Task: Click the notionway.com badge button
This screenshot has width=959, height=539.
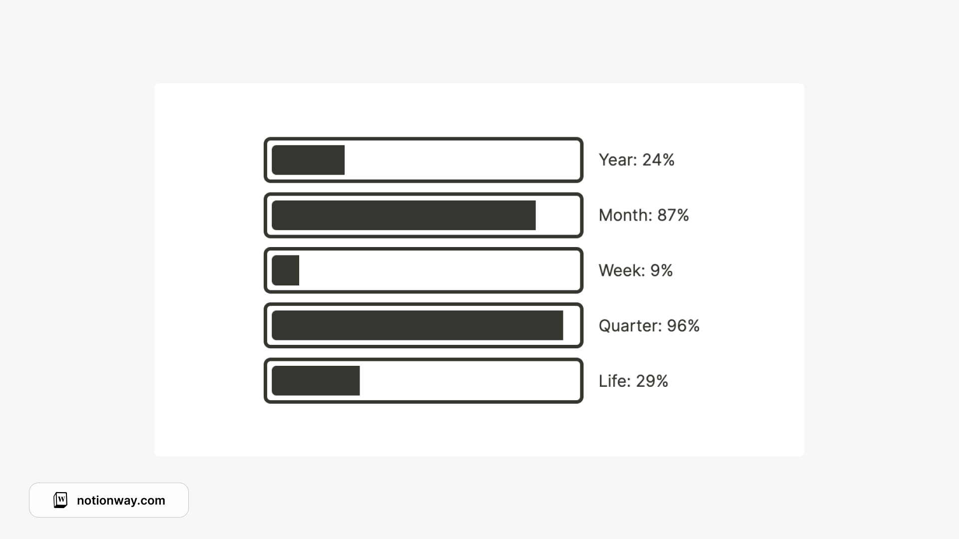Action: pos(109,500)
